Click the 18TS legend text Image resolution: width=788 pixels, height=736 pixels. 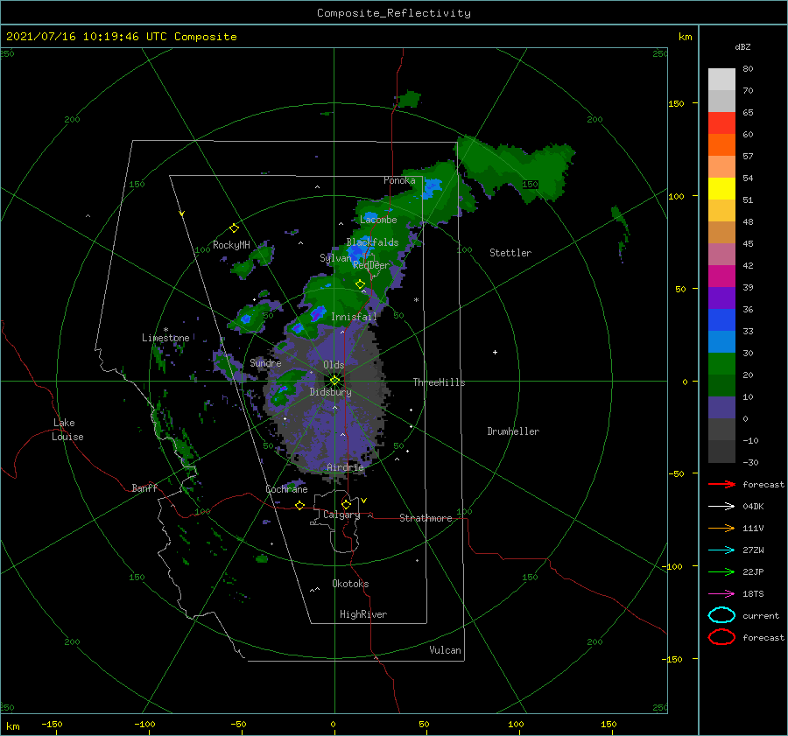tap(753, 594)
